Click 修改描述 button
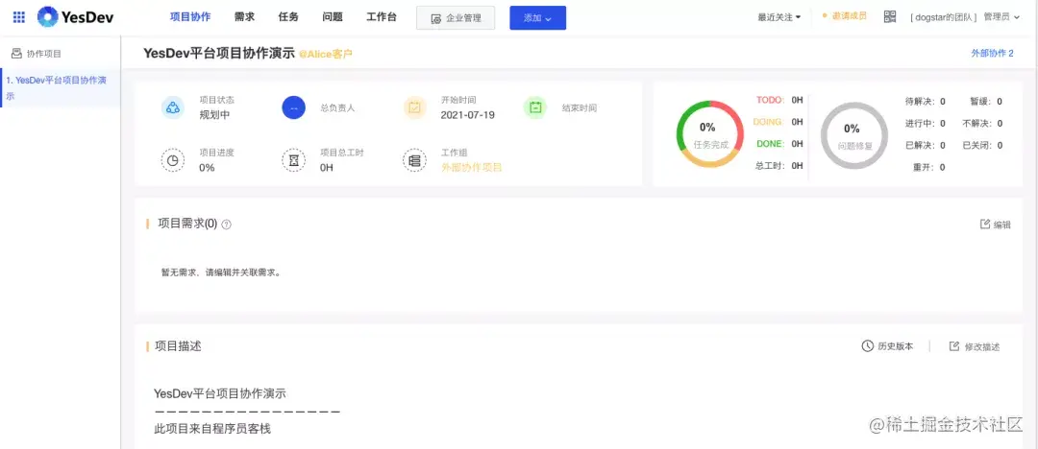Viewport: 1038px width, 449px height. coord(975,346)
